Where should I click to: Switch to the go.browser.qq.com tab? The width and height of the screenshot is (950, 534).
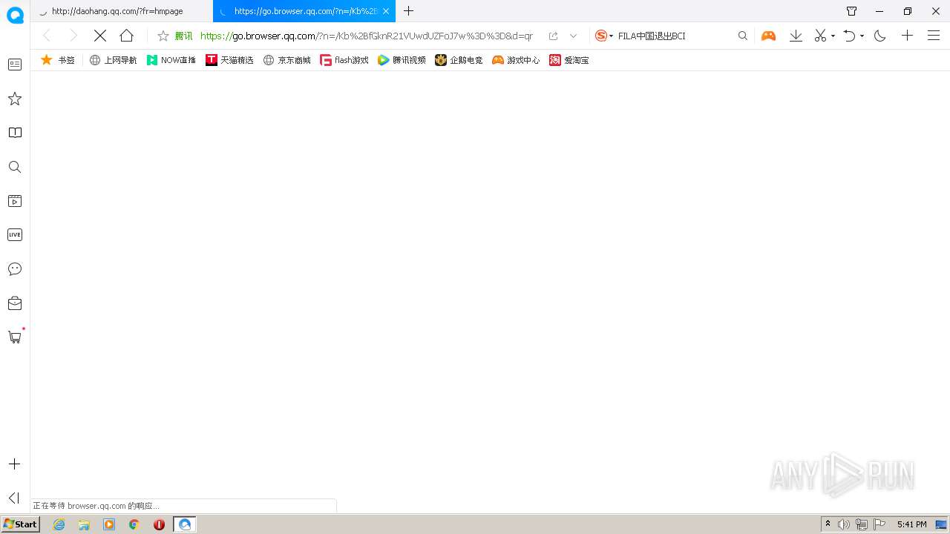point(304,11)
